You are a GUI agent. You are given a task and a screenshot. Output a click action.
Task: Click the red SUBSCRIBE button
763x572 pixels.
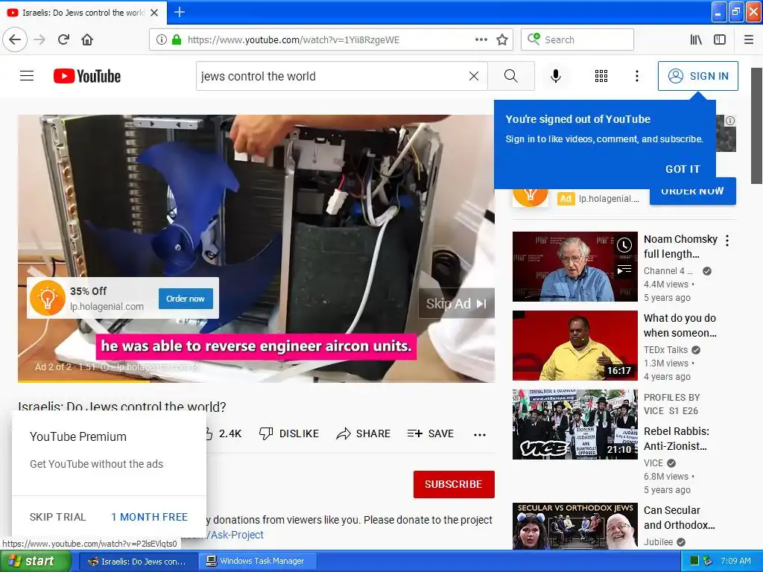(x=454, y=484)
